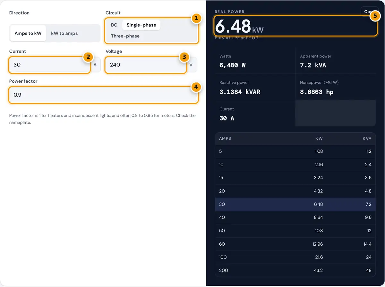Click the orange badge numbered 2

pyautogui.click(x=88, y=57)
